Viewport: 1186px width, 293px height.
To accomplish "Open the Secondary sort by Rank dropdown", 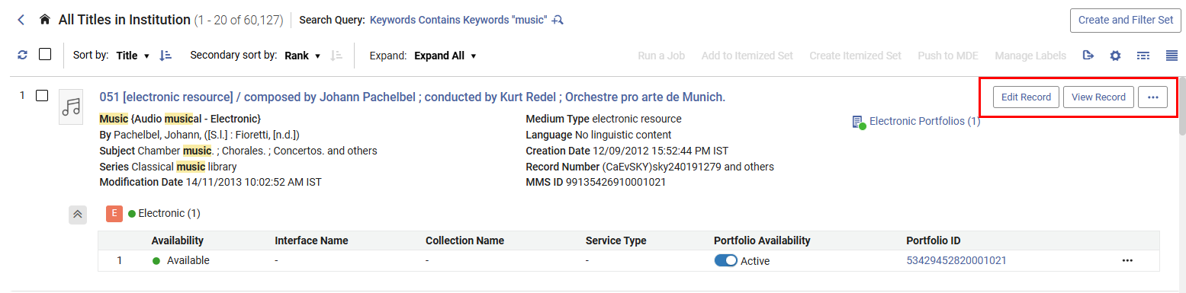I will pyautogui.click(x=303, y=56).
